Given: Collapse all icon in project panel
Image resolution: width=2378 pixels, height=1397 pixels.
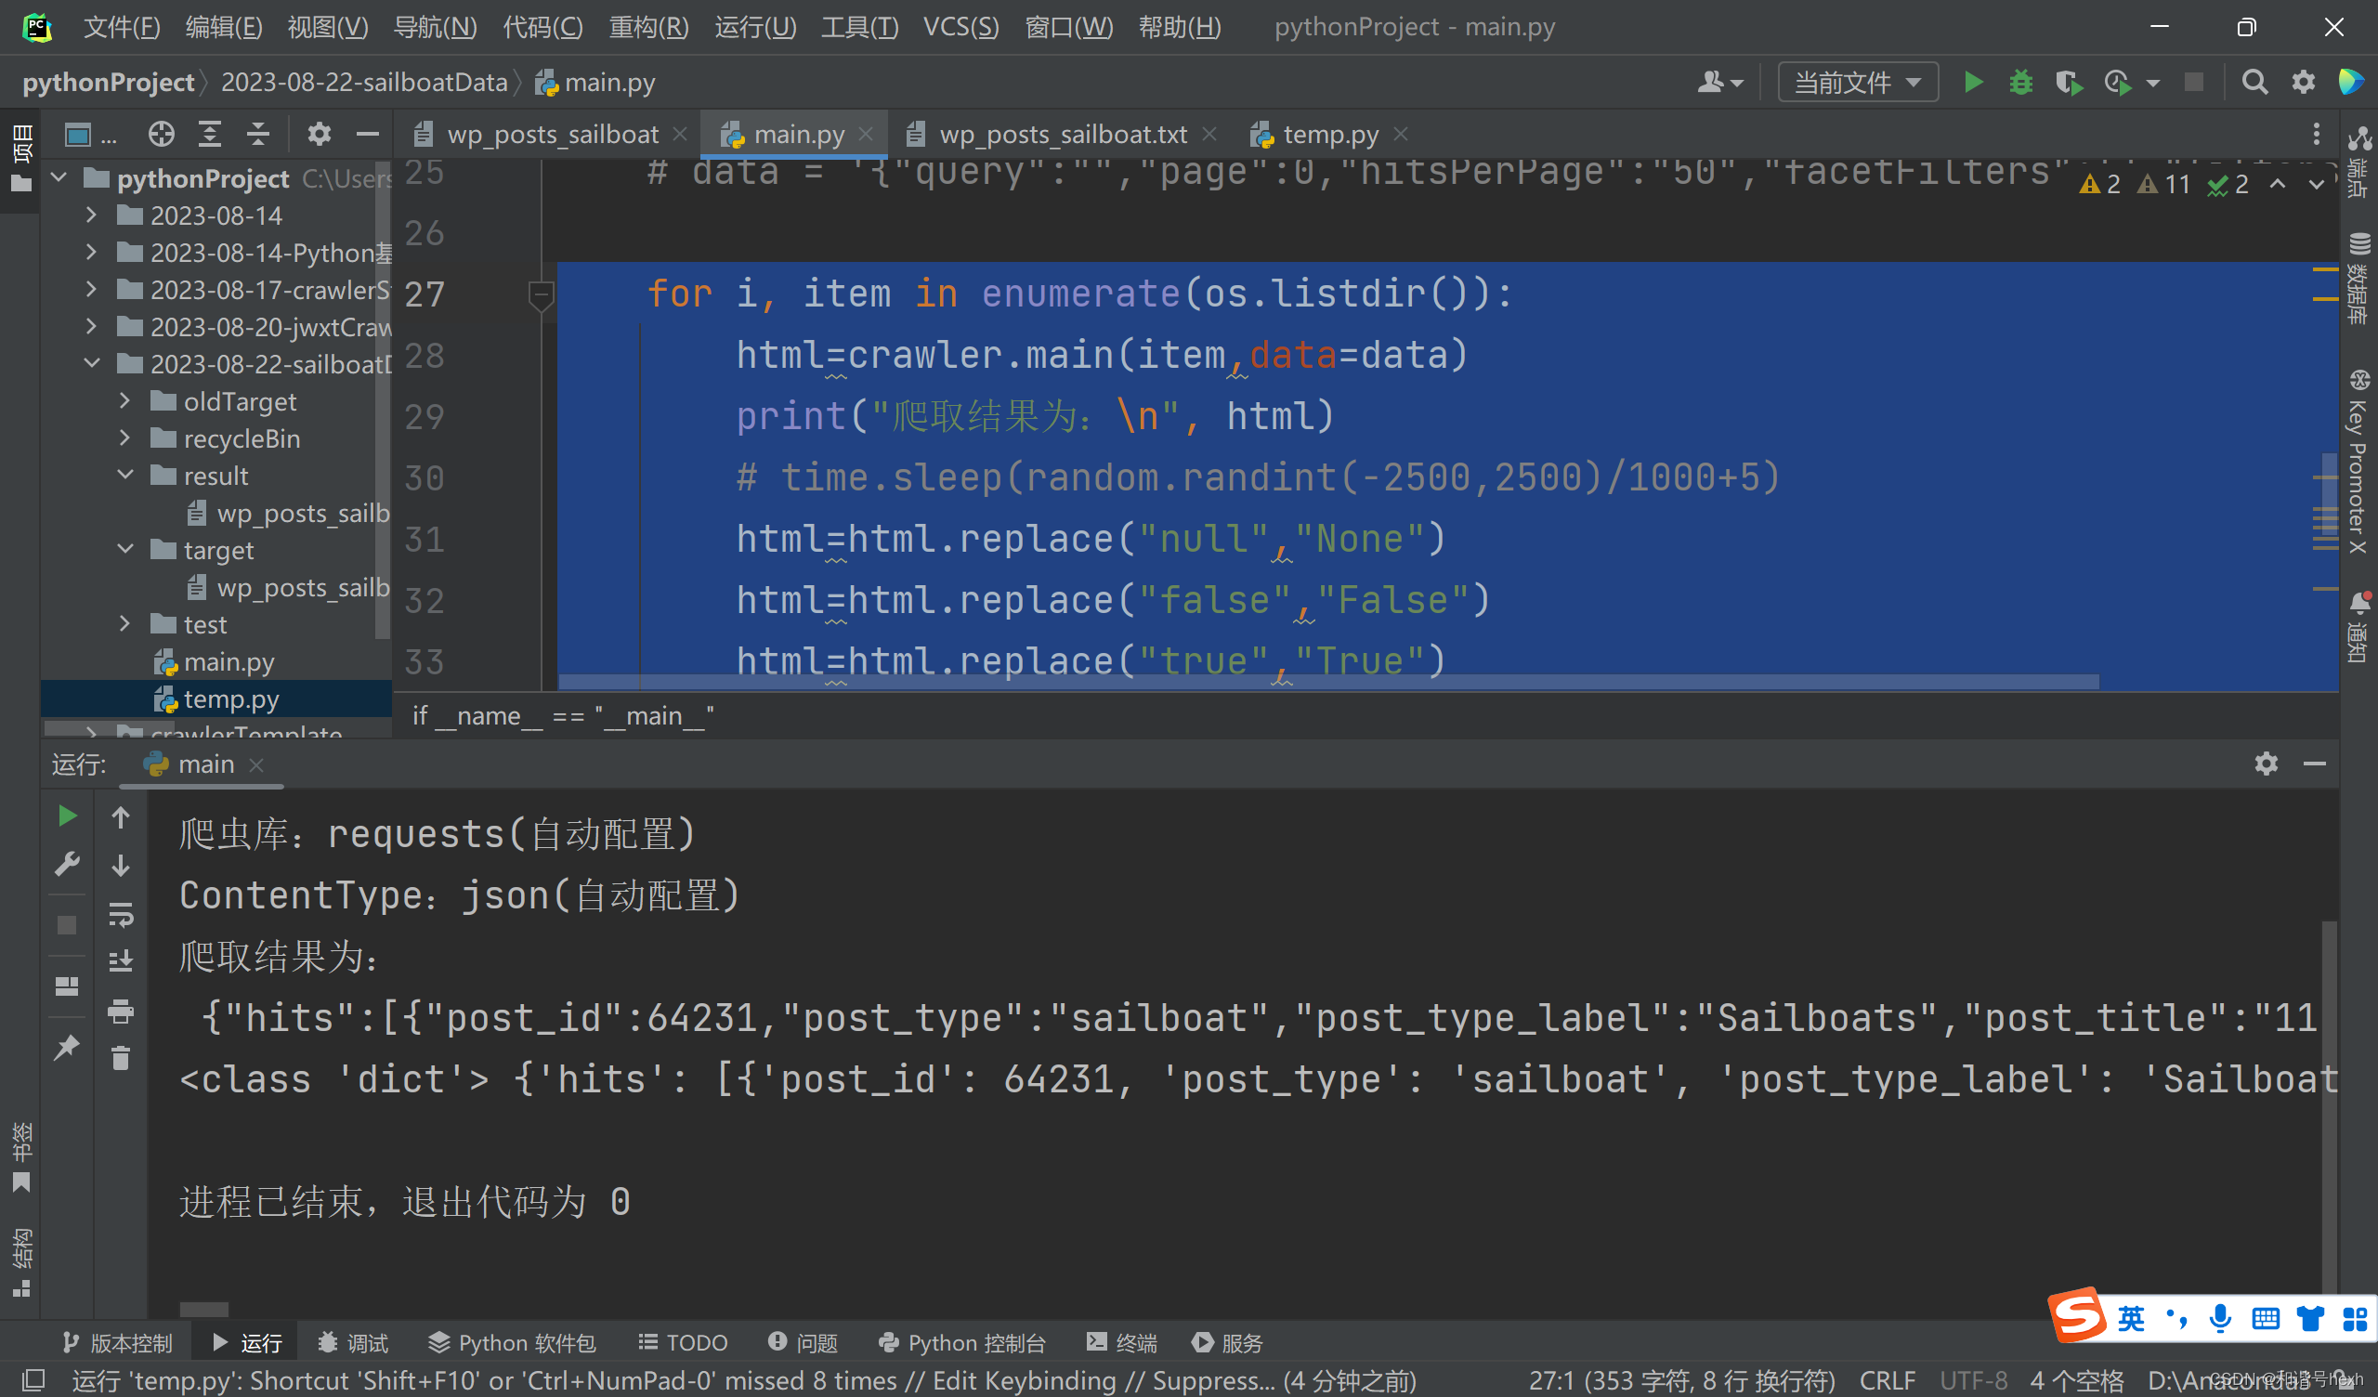Looking at the screenshot, I should [x=257, y=134].
